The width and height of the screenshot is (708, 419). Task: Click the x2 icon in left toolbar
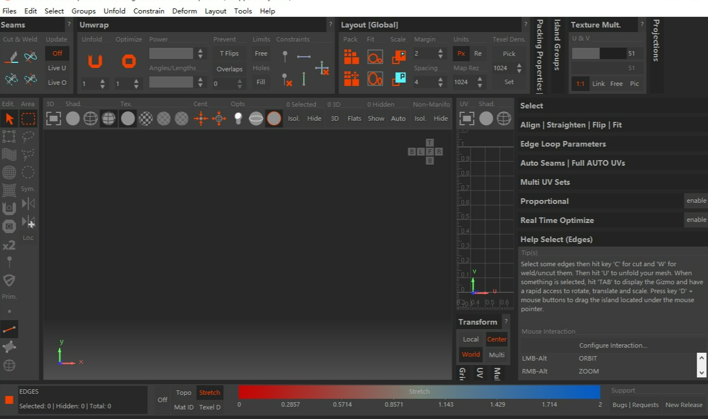pyautogui.click(x=9, y=245)
